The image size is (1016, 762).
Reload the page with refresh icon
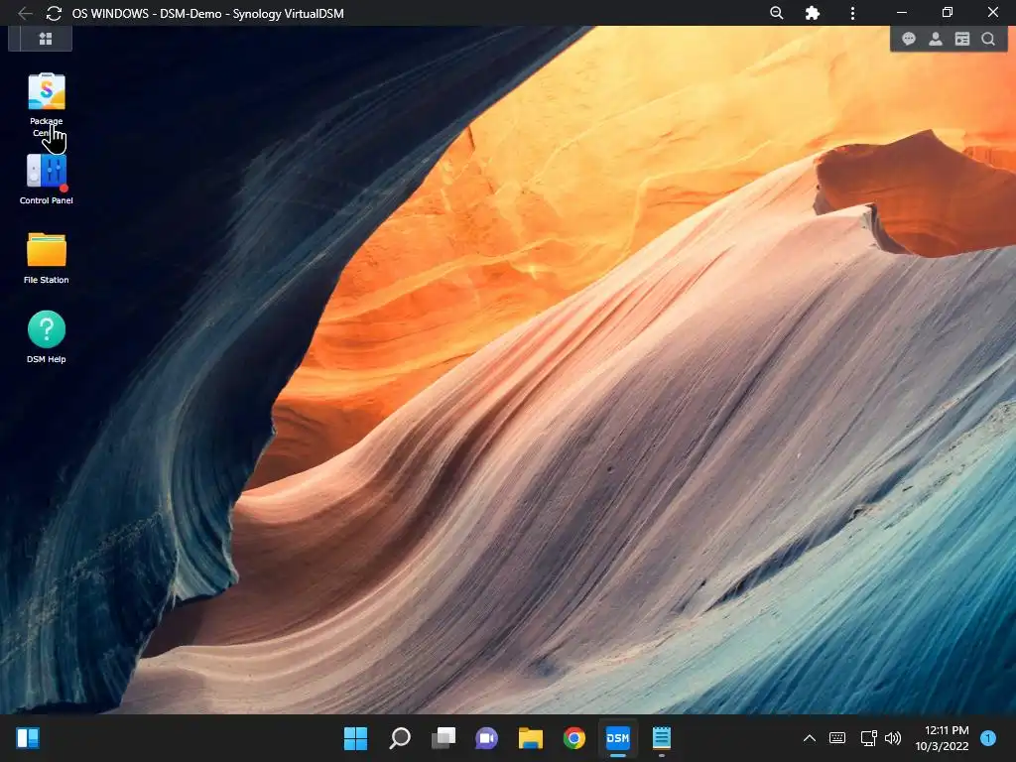[x=54, y=13]
